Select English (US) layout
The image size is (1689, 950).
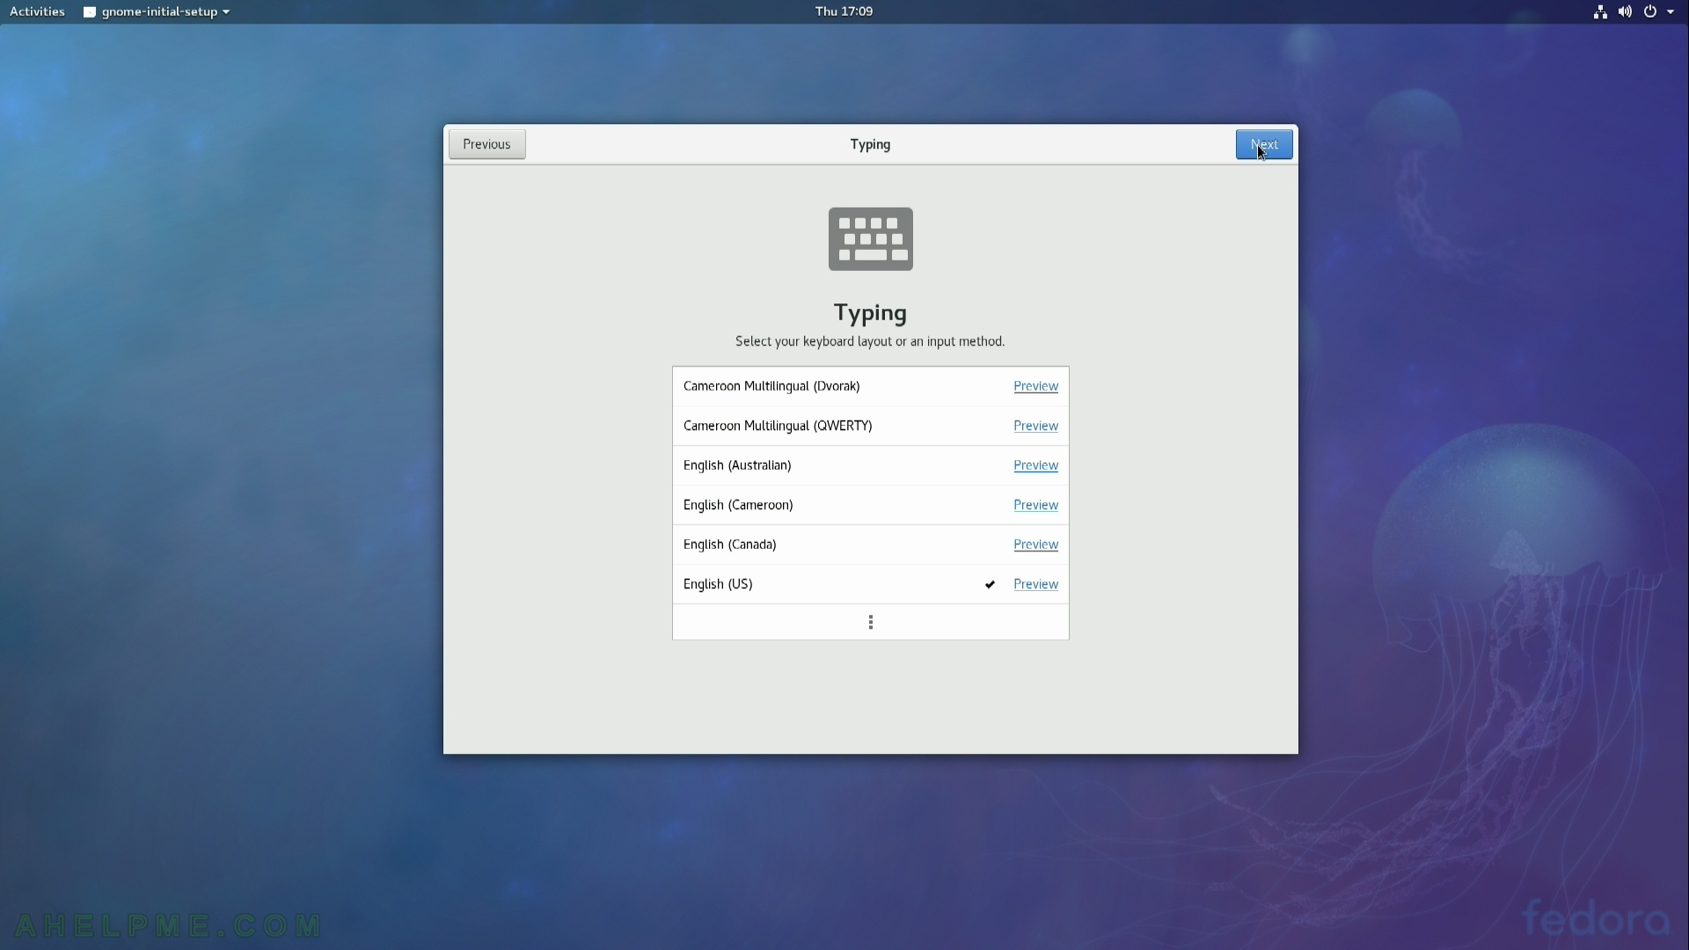pos(870,584)
